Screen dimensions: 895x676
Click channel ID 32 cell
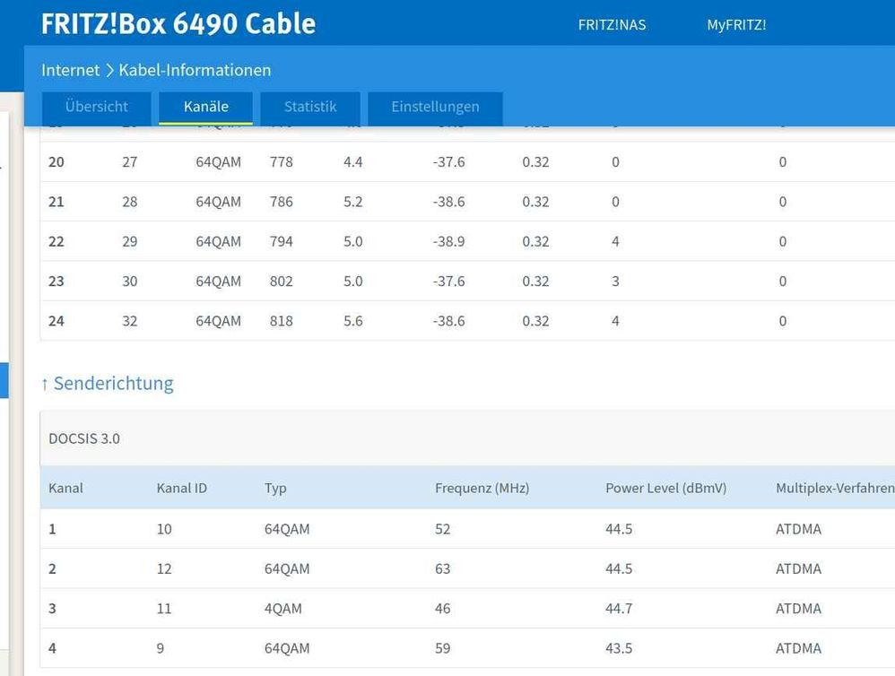pyautogui.click(x=129, y=321)
